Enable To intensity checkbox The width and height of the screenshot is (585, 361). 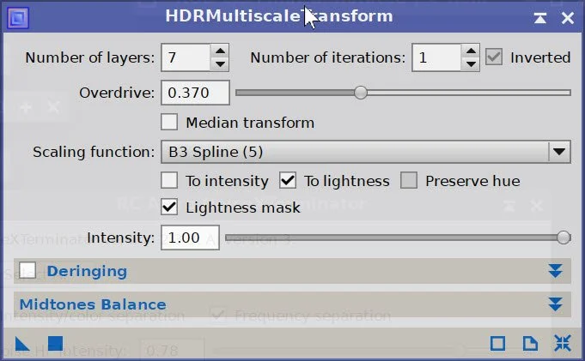pos(169,181)
